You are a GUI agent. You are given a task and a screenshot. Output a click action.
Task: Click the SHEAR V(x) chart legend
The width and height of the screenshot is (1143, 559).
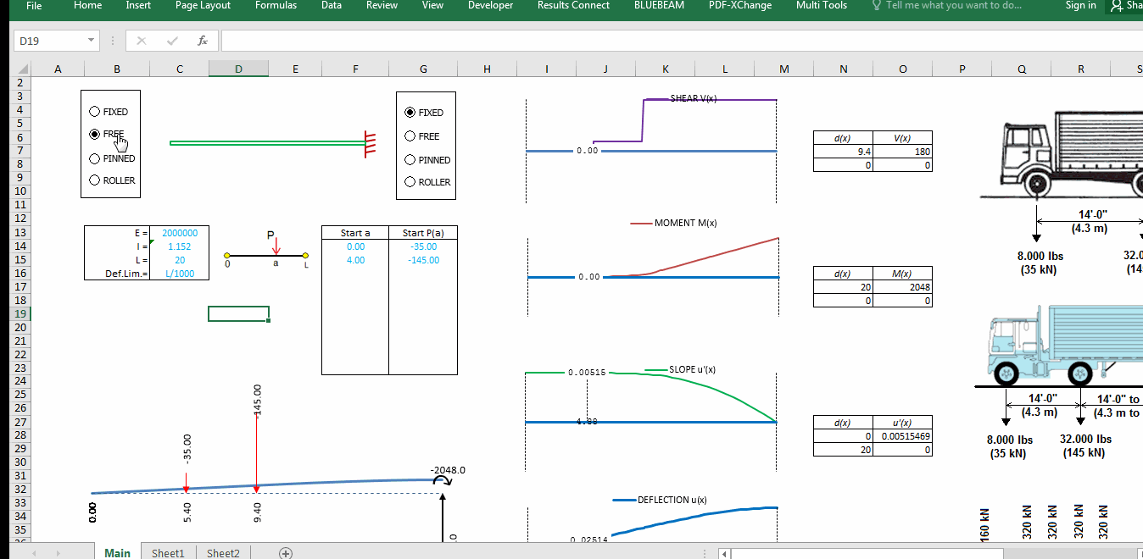[x=681, y=99]
